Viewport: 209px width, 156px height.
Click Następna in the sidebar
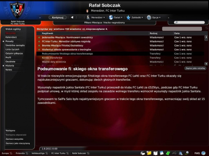click(10, 131)
